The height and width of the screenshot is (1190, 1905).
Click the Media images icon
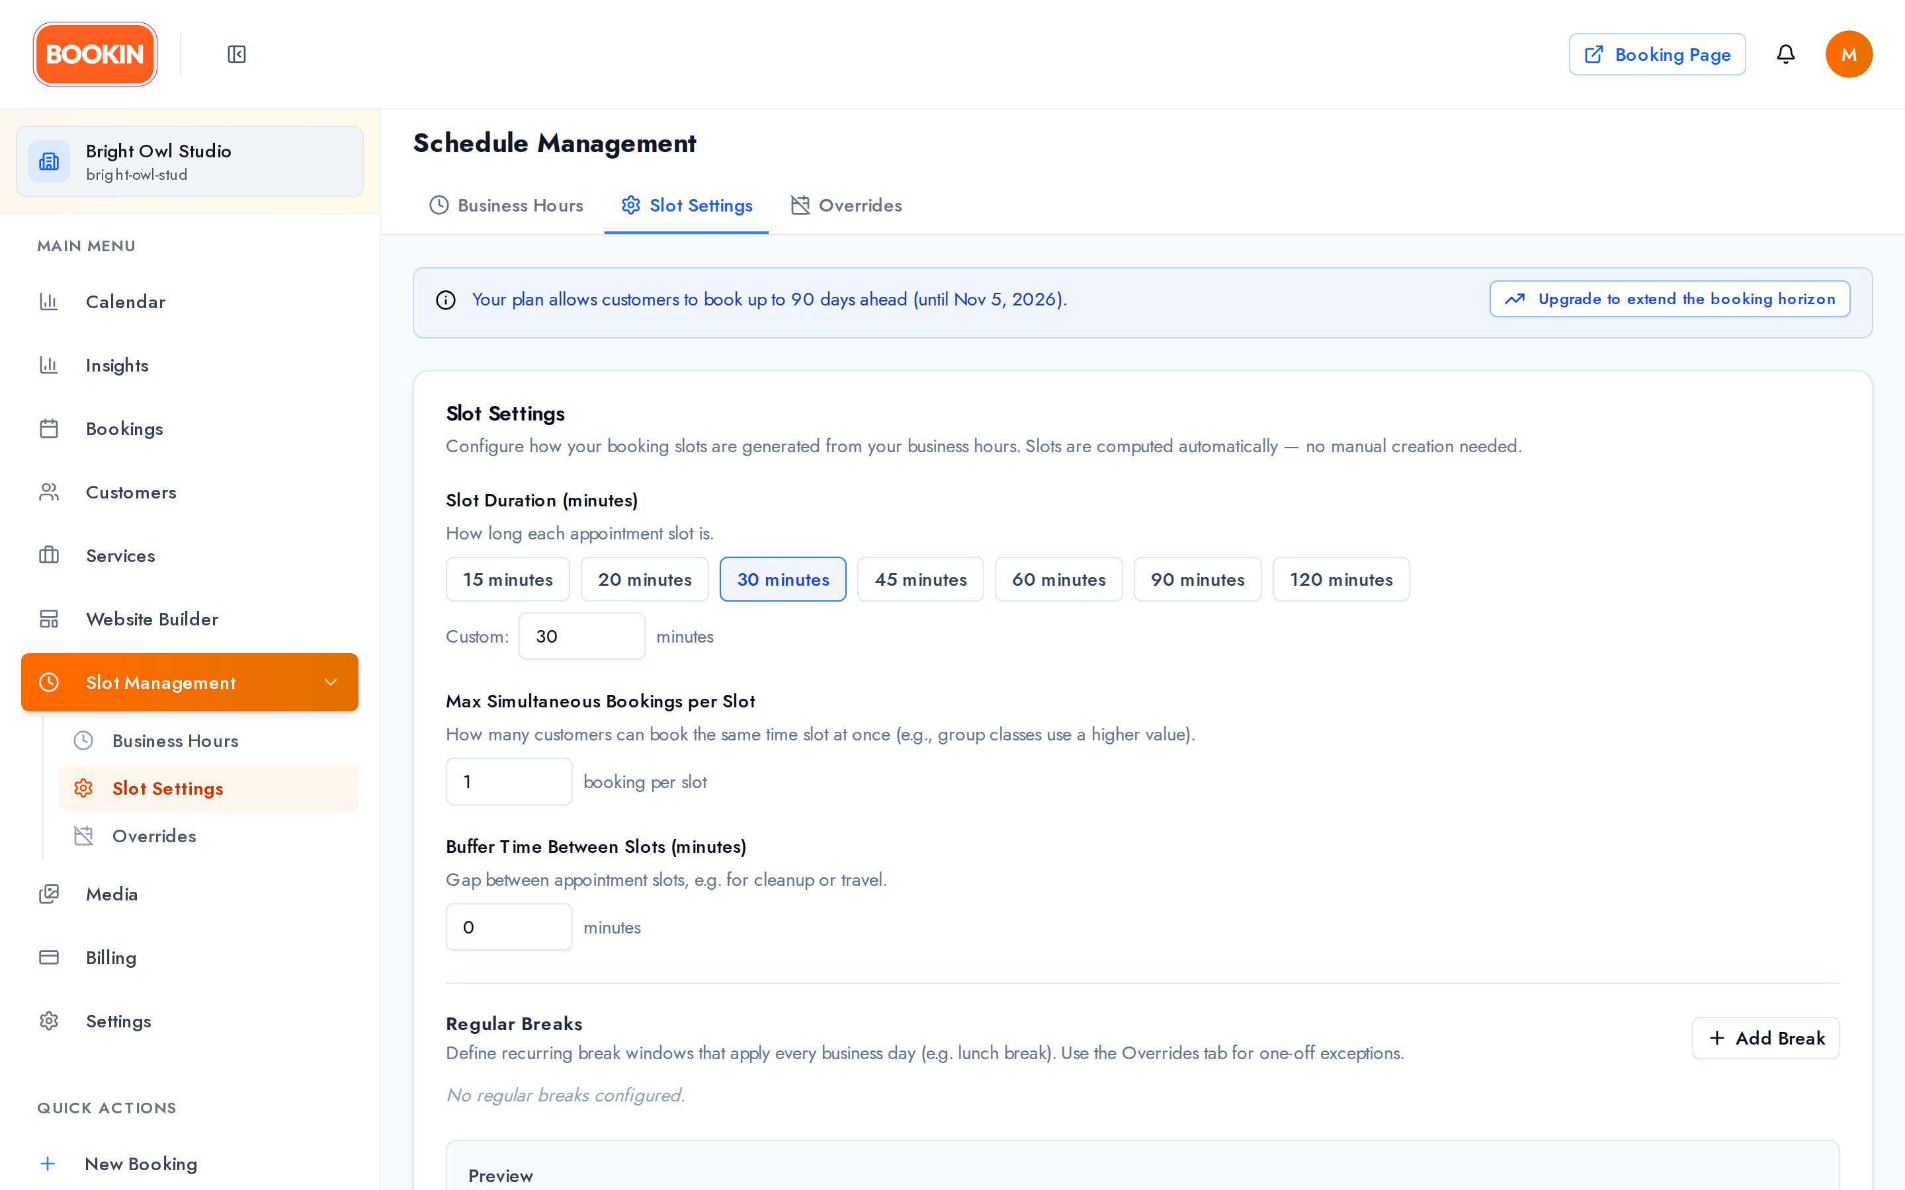[49, 894]
